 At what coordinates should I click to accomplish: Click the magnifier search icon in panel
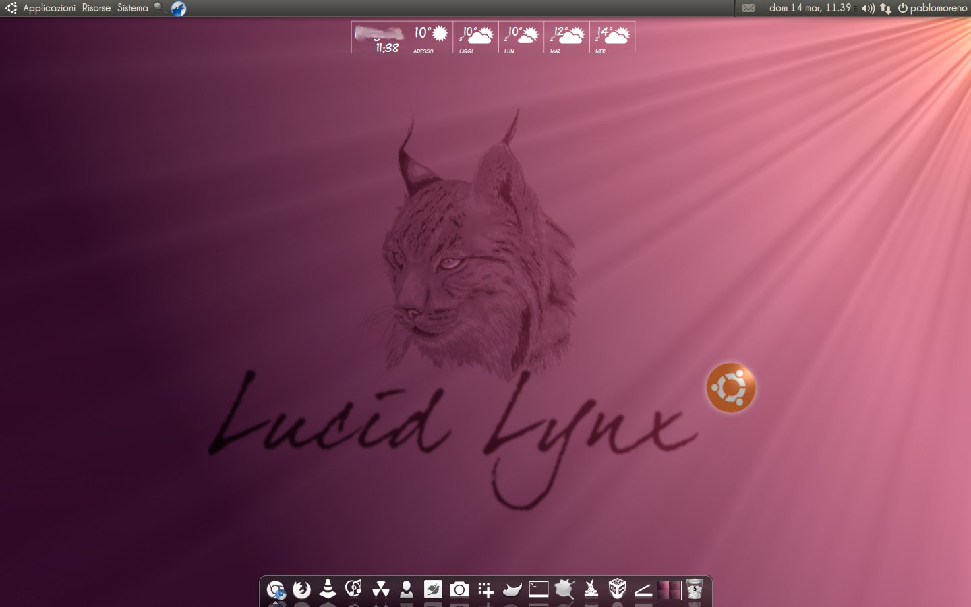click(x=160, y=8)
